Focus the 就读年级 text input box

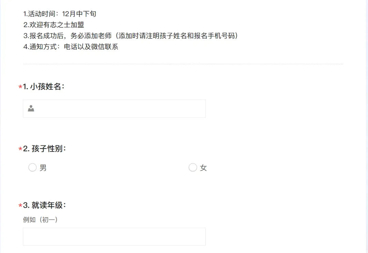[x=114, y=237]
